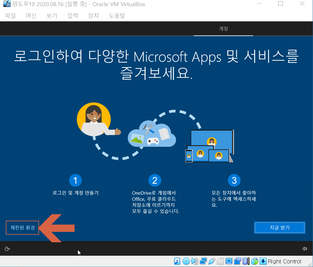Click the 제한된 환경 link

point(23,228)
